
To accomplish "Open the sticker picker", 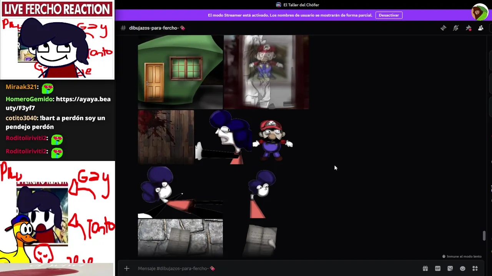I will [x=450, y=268].
